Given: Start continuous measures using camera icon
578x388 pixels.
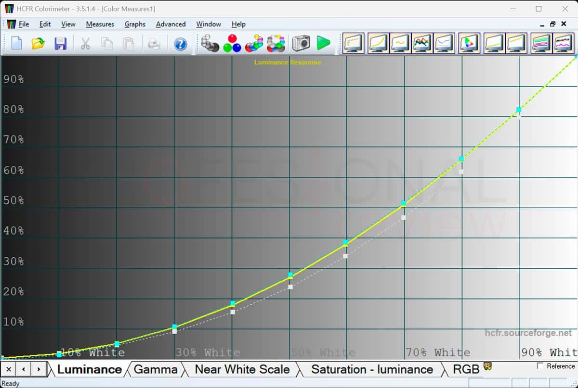Looking at the screenshot, I should click(x=301, y=43).
